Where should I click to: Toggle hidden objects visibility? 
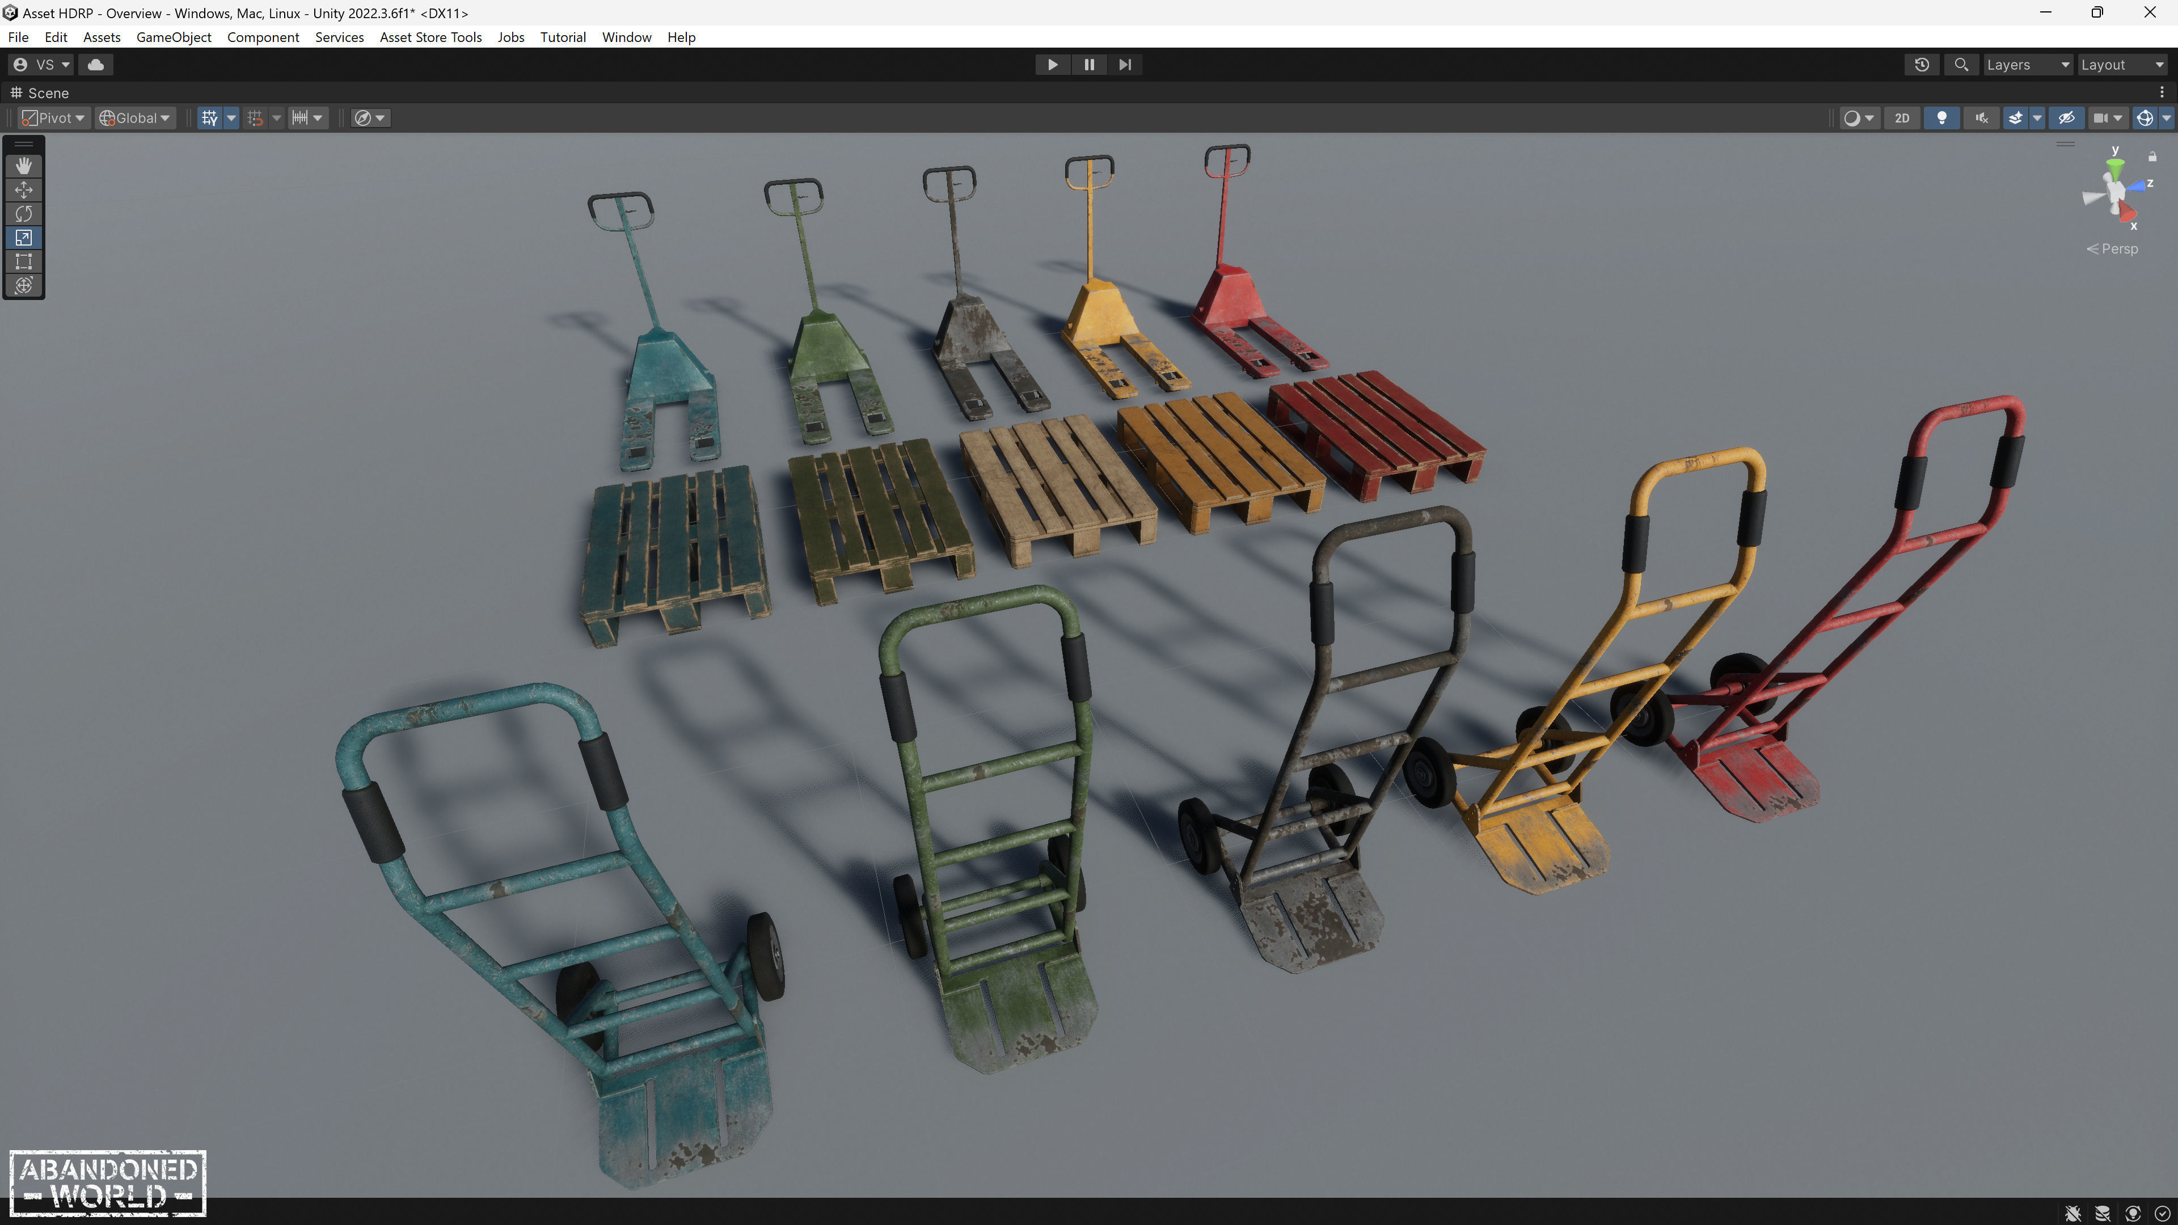click(2066, 117)
